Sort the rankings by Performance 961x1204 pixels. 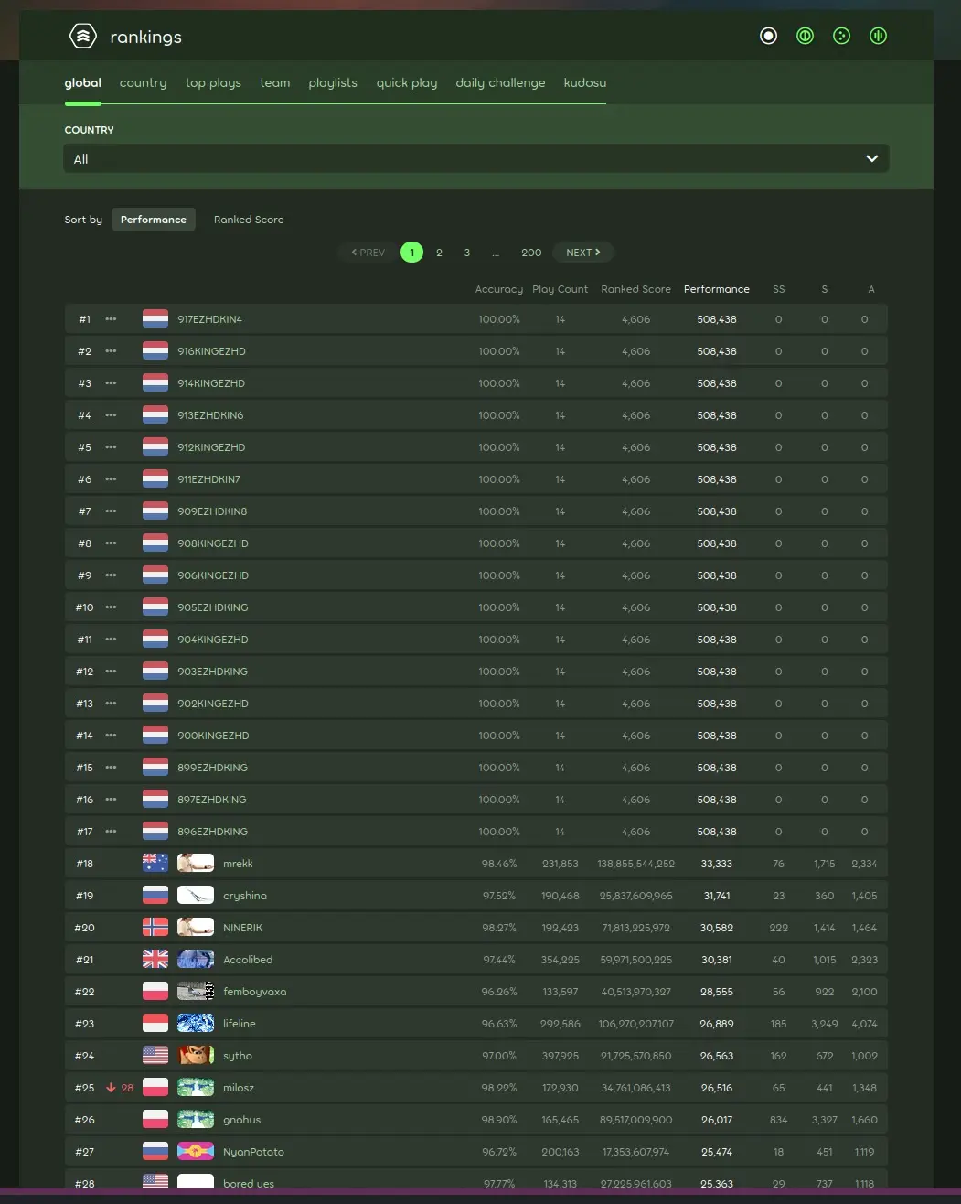(154, 220)
